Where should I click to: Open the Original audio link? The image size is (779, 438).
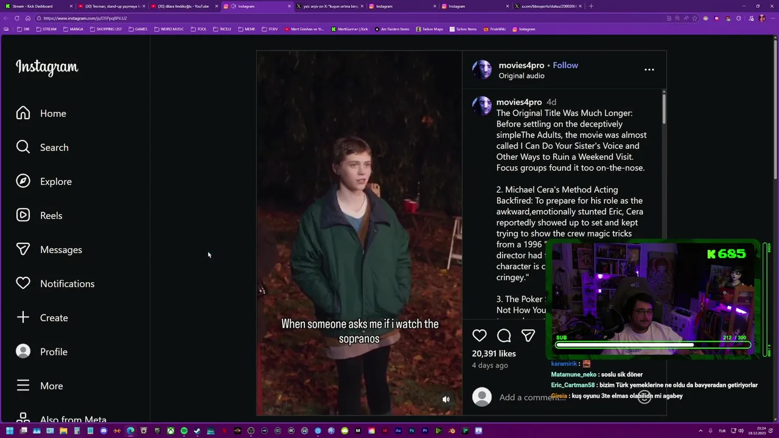(522, 76)
